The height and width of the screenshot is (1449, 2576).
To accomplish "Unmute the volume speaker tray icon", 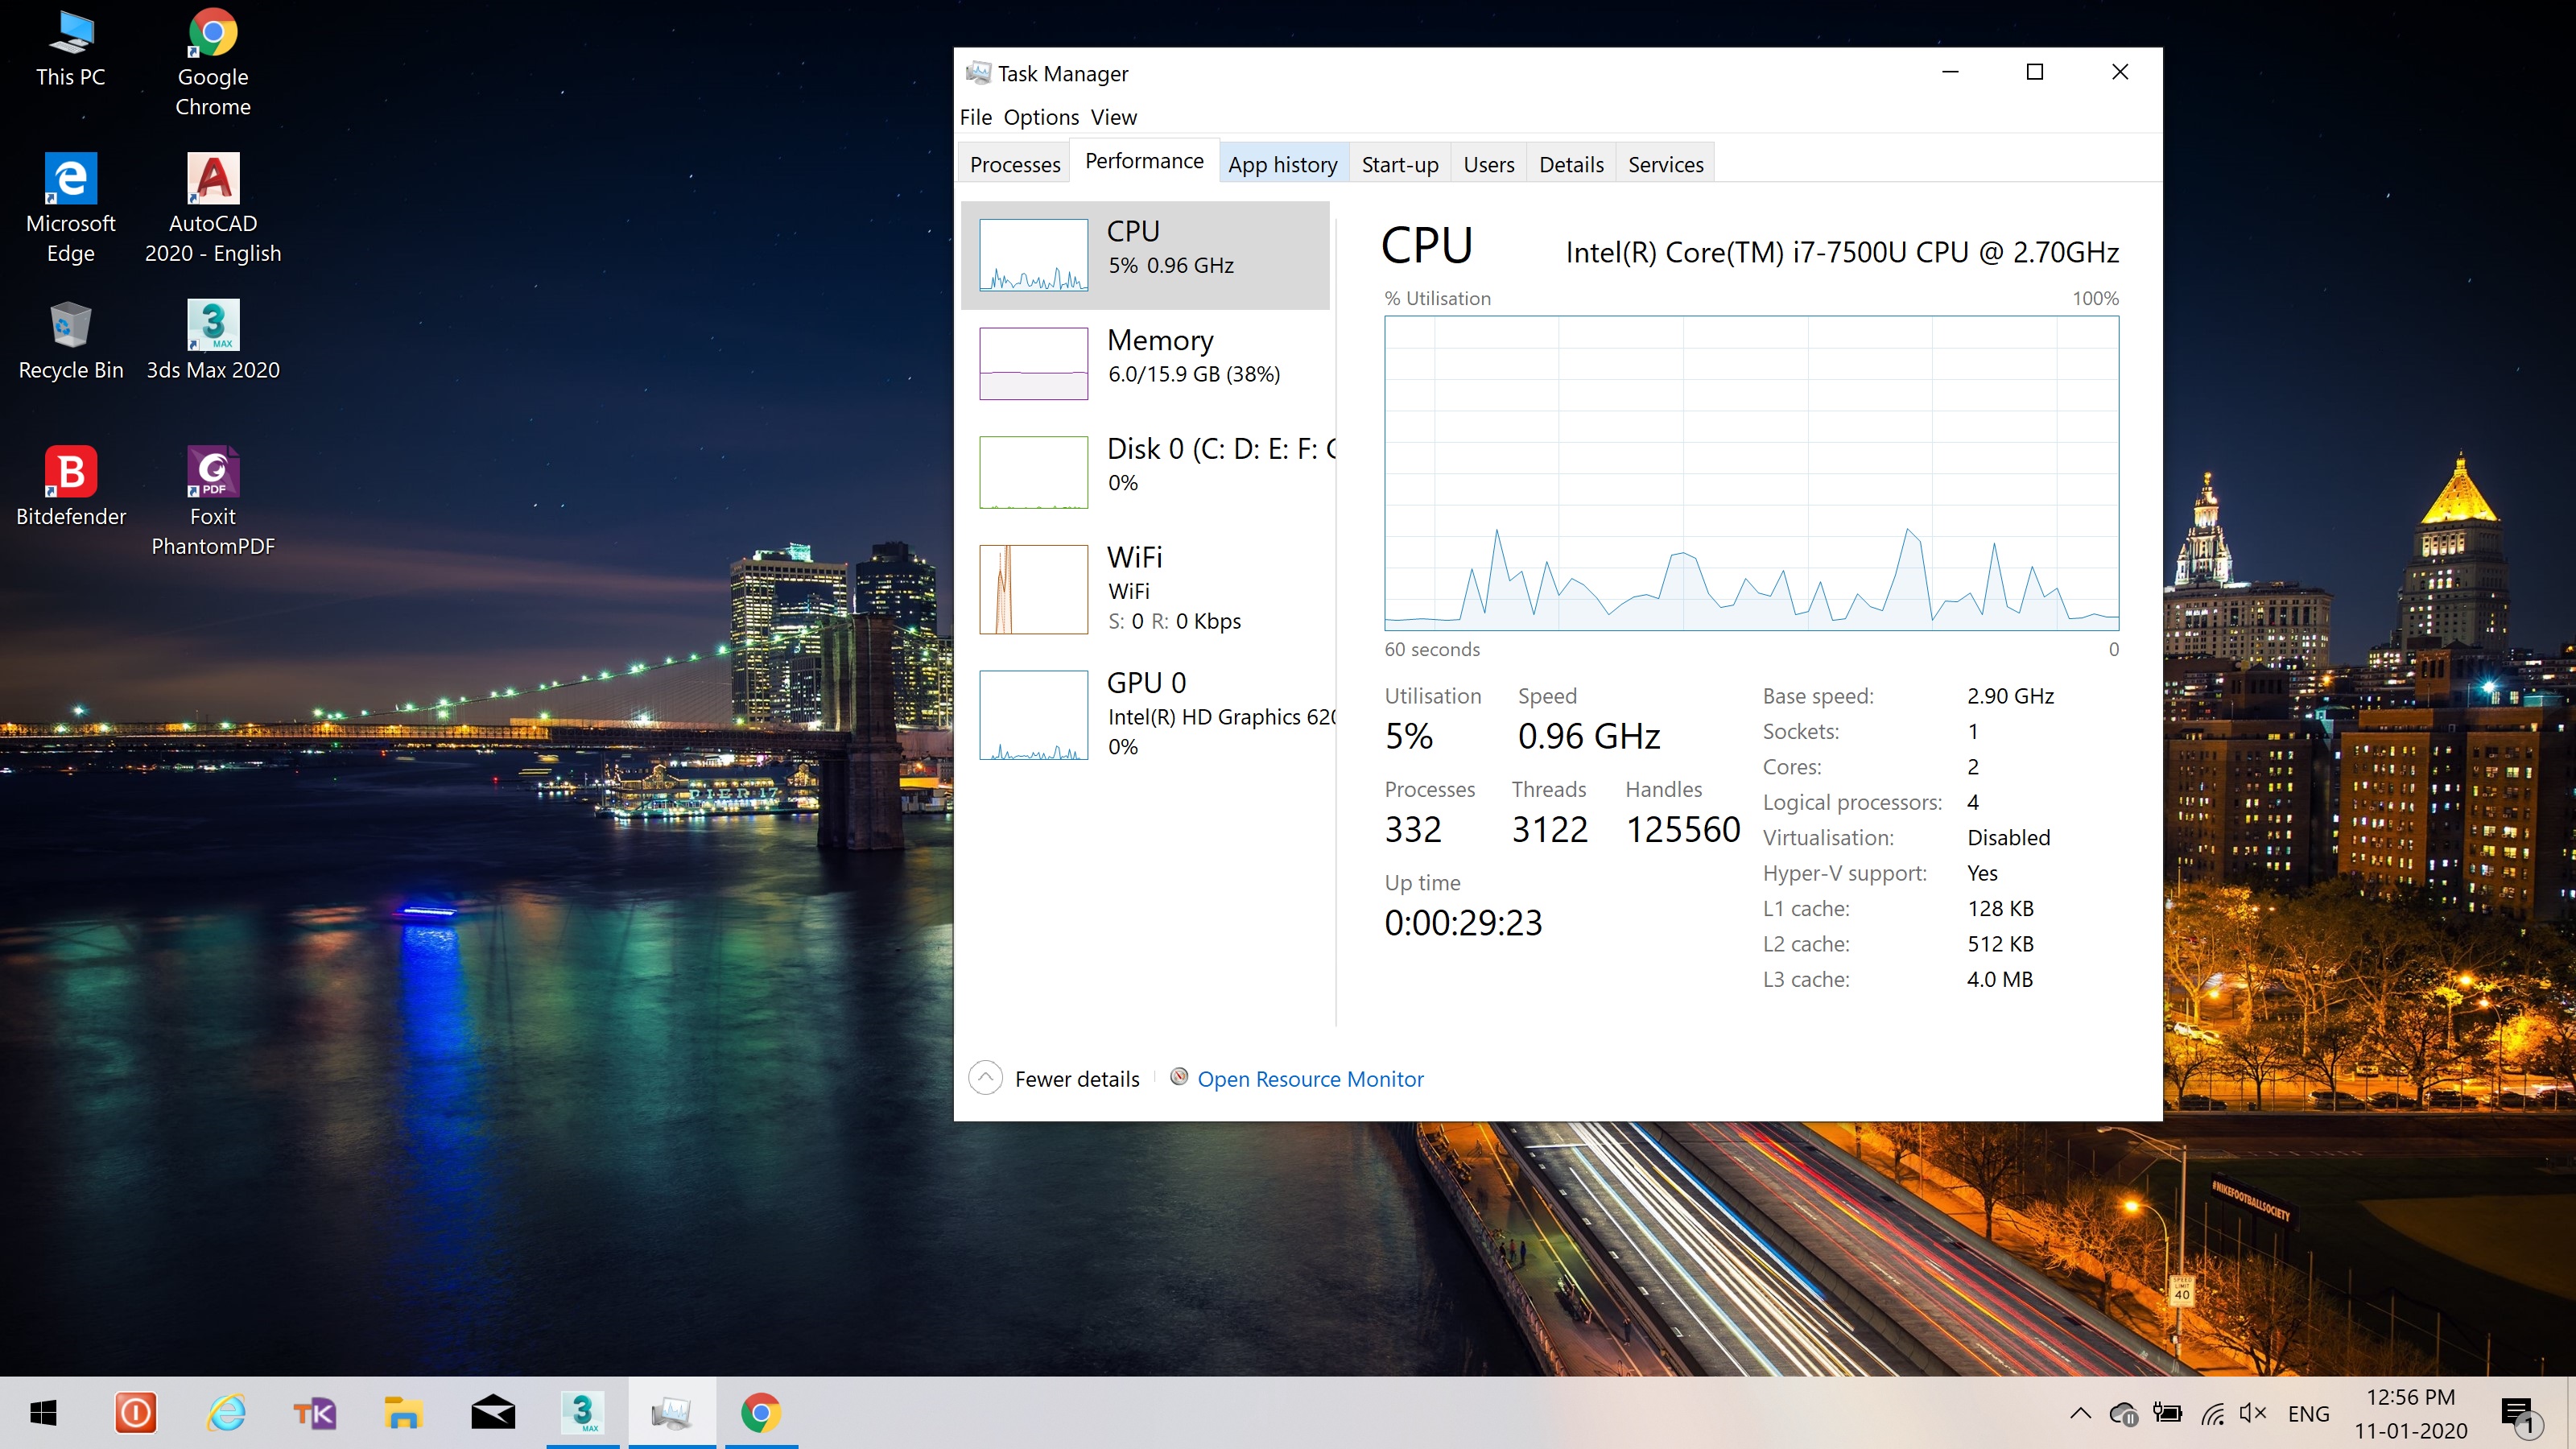I will (2252, 1413).
